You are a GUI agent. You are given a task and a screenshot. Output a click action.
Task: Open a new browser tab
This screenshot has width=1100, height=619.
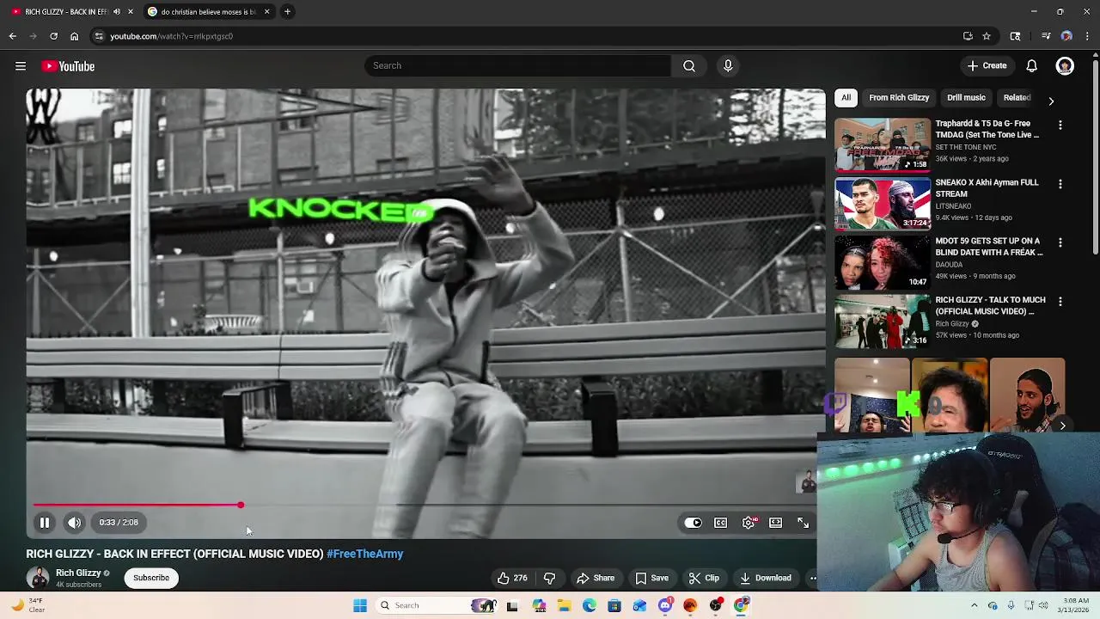288,12
